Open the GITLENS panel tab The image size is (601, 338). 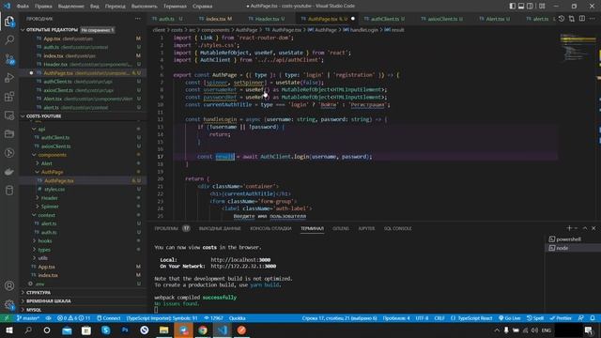pyautogui.click(x=340, y=228)
